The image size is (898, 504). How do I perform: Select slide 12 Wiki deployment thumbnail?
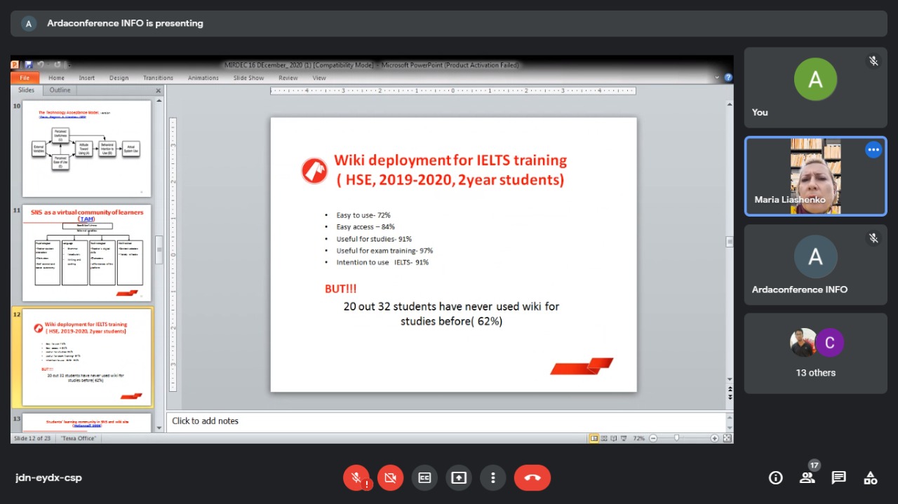click(x=87, y=357)
